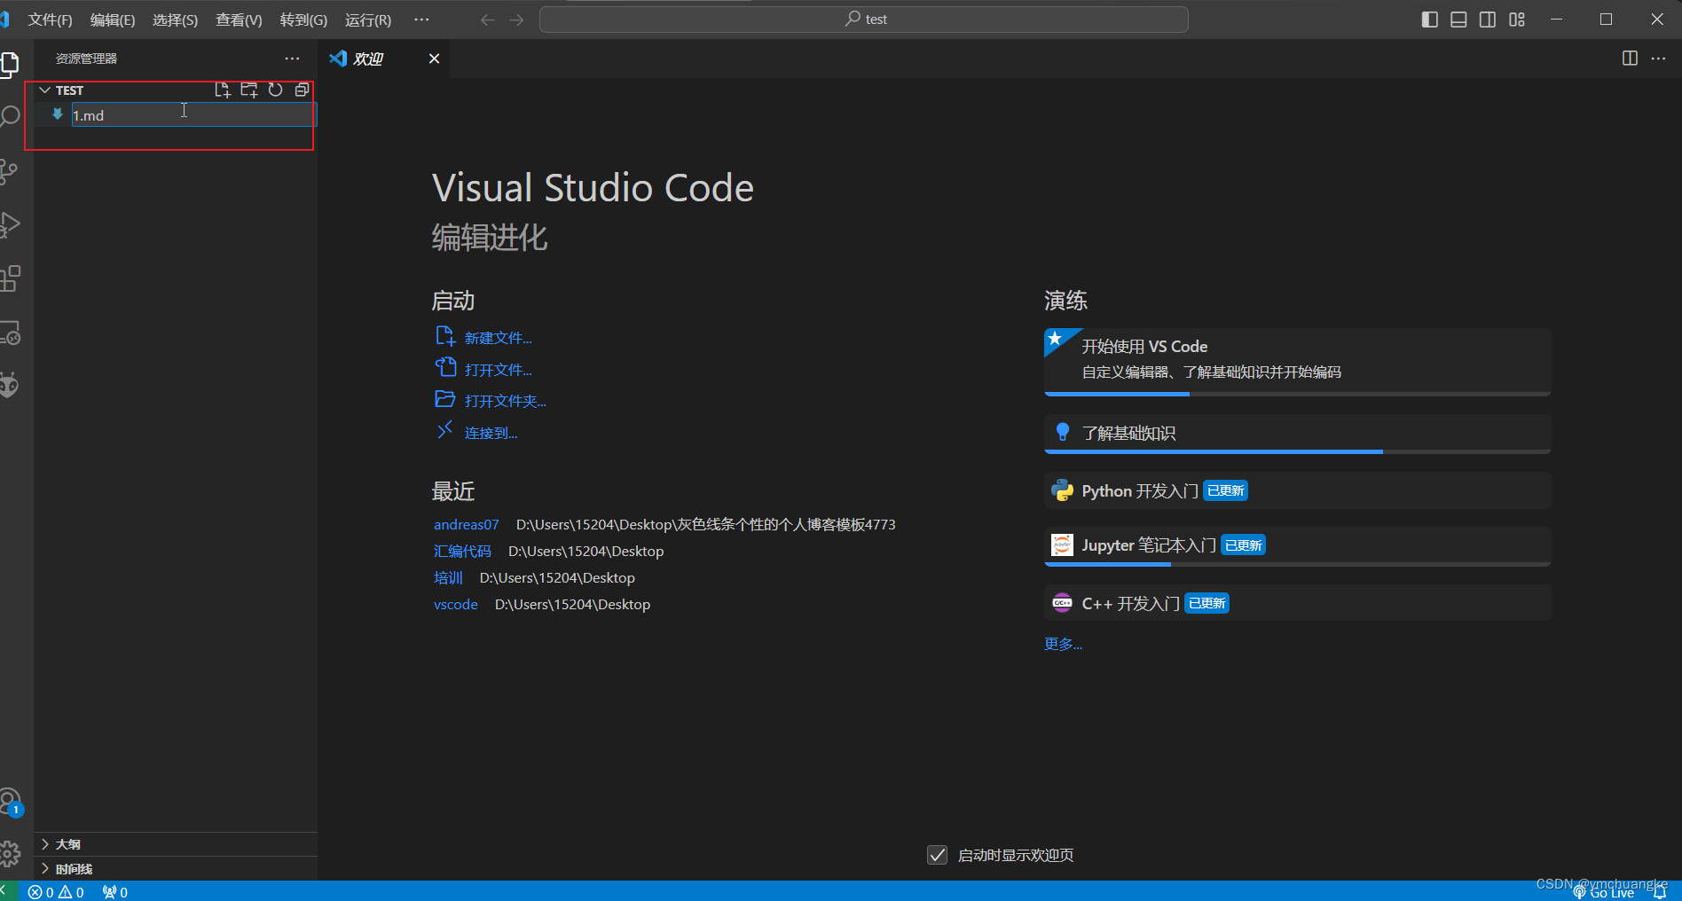Show more menu bar items ellipsis
The height and width of the screenshot is (901, 1682).
[421, 20]
